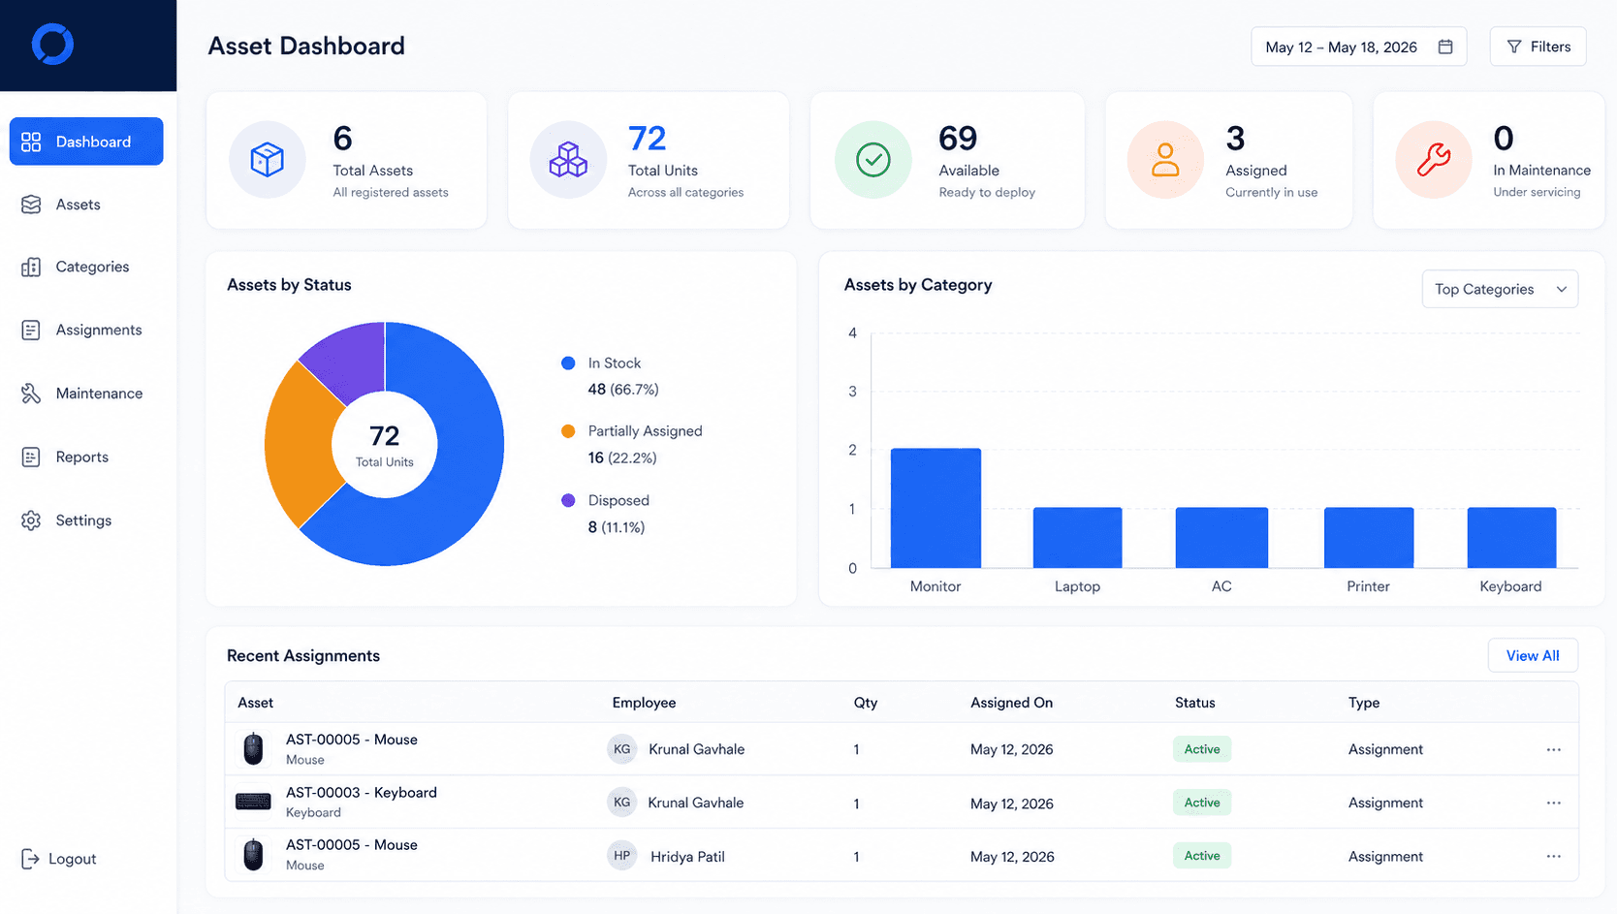
Task: Open more options for AST-00003 Keyboard row
Action: tap(1554, 803)
